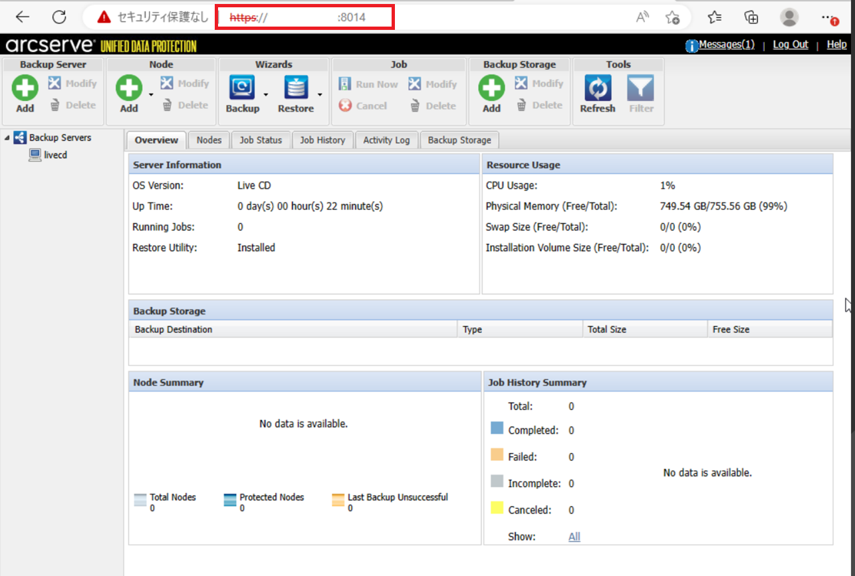
Task: Switch to the Activity Log tab
Action: [x=386, y=140]
